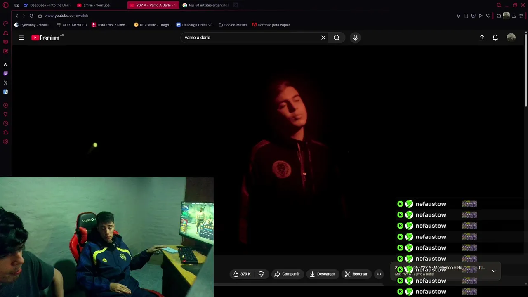Screen dimensions: 528x297
Task: Open YouTube guide hamburger menu
Action: [x=21, y=38]
